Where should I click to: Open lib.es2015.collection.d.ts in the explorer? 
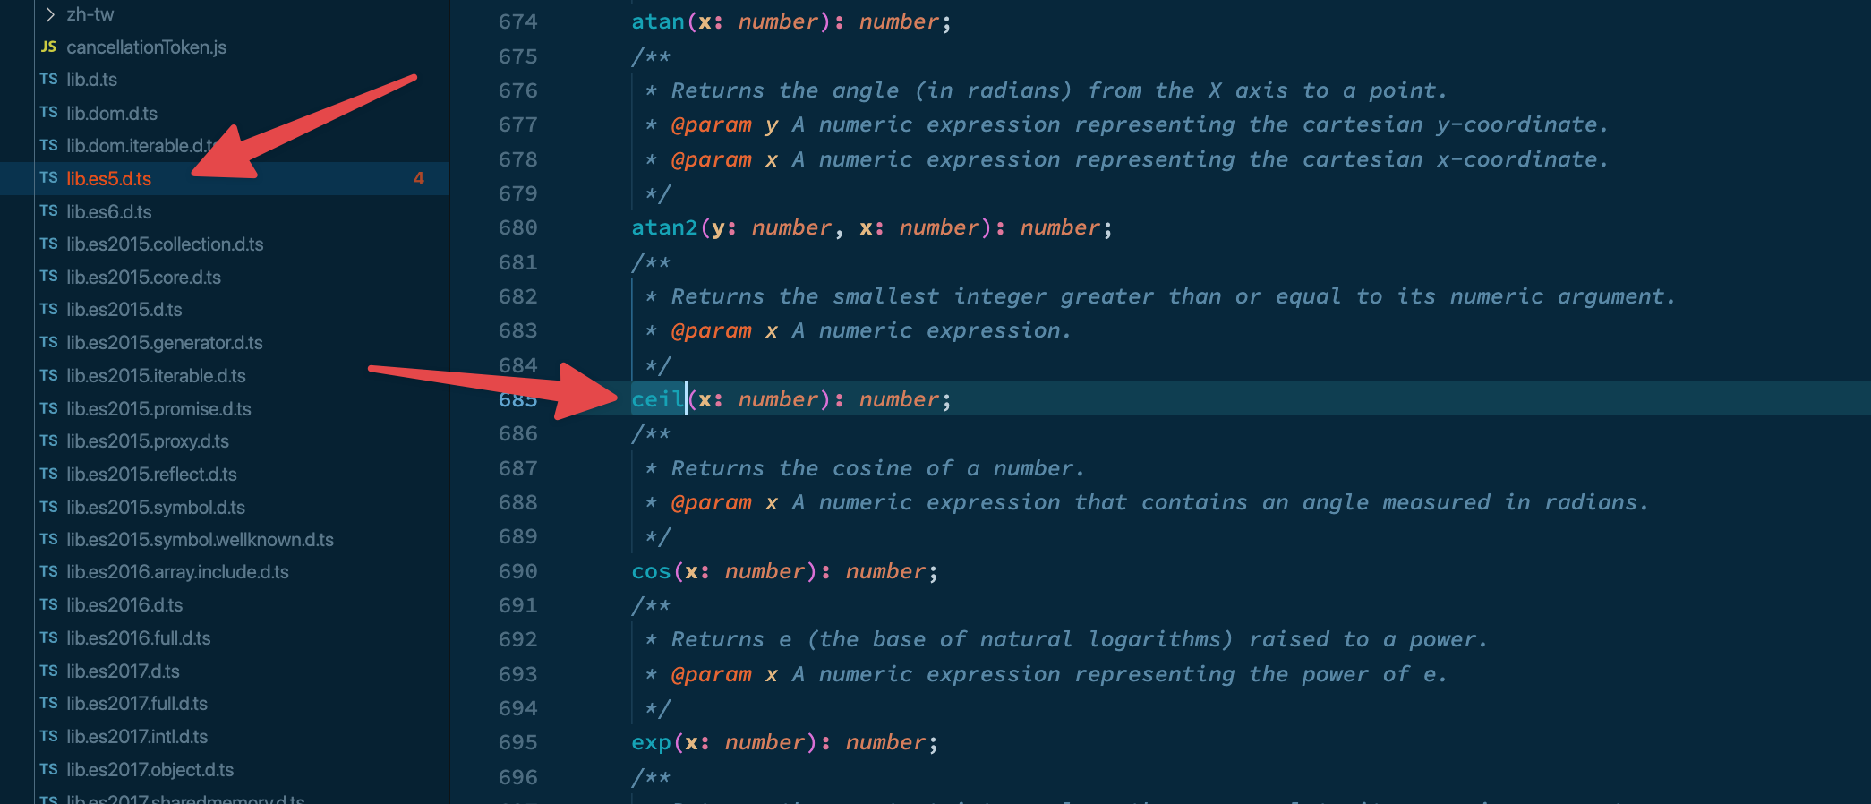click(x=165, y=244)
